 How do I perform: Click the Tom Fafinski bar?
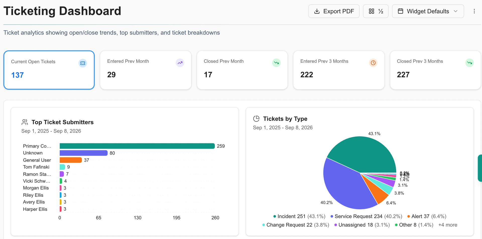pos(62,167)
